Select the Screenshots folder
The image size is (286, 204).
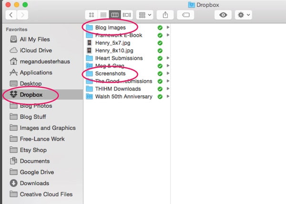(110, 73)
